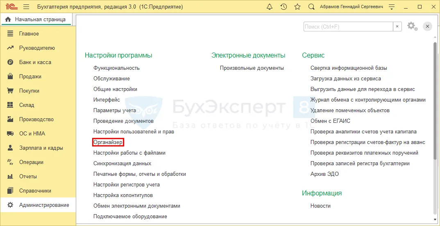Click user name Абрамов Геннадий Сергеевич

pos(352,7)
